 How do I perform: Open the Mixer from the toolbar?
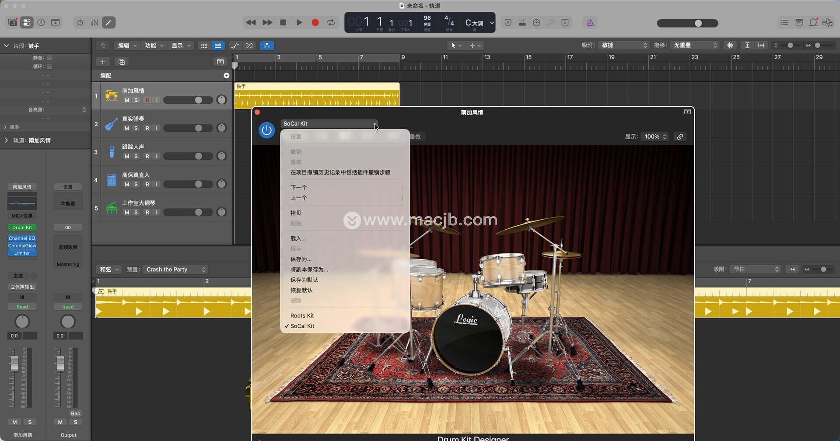[x=94, y=23]
